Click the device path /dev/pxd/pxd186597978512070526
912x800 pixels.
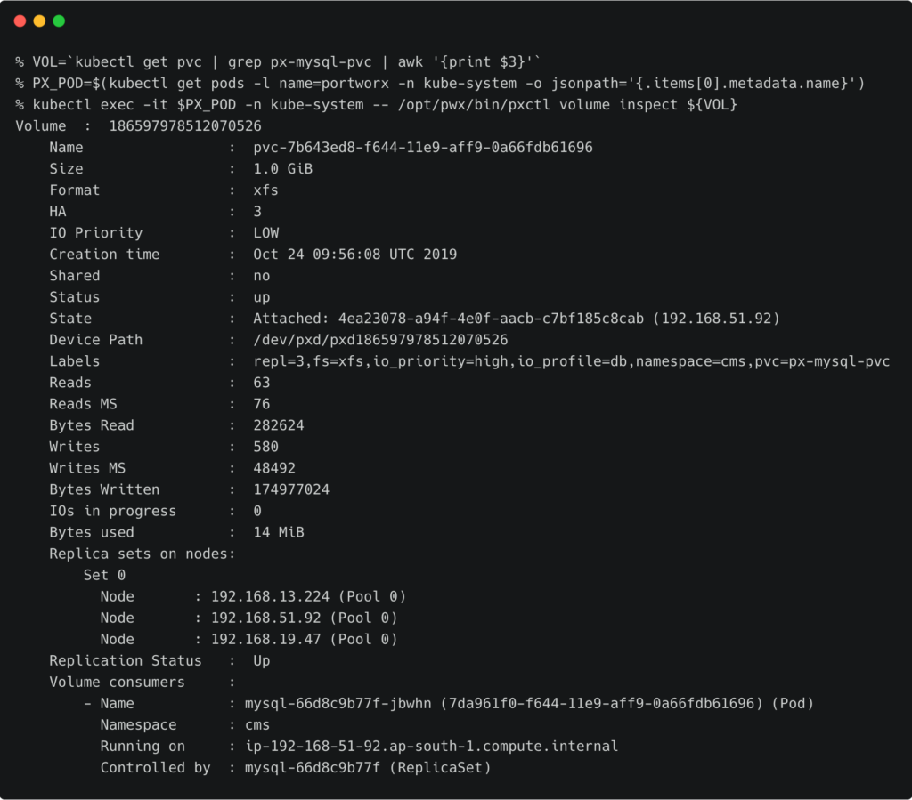(380, 340)
